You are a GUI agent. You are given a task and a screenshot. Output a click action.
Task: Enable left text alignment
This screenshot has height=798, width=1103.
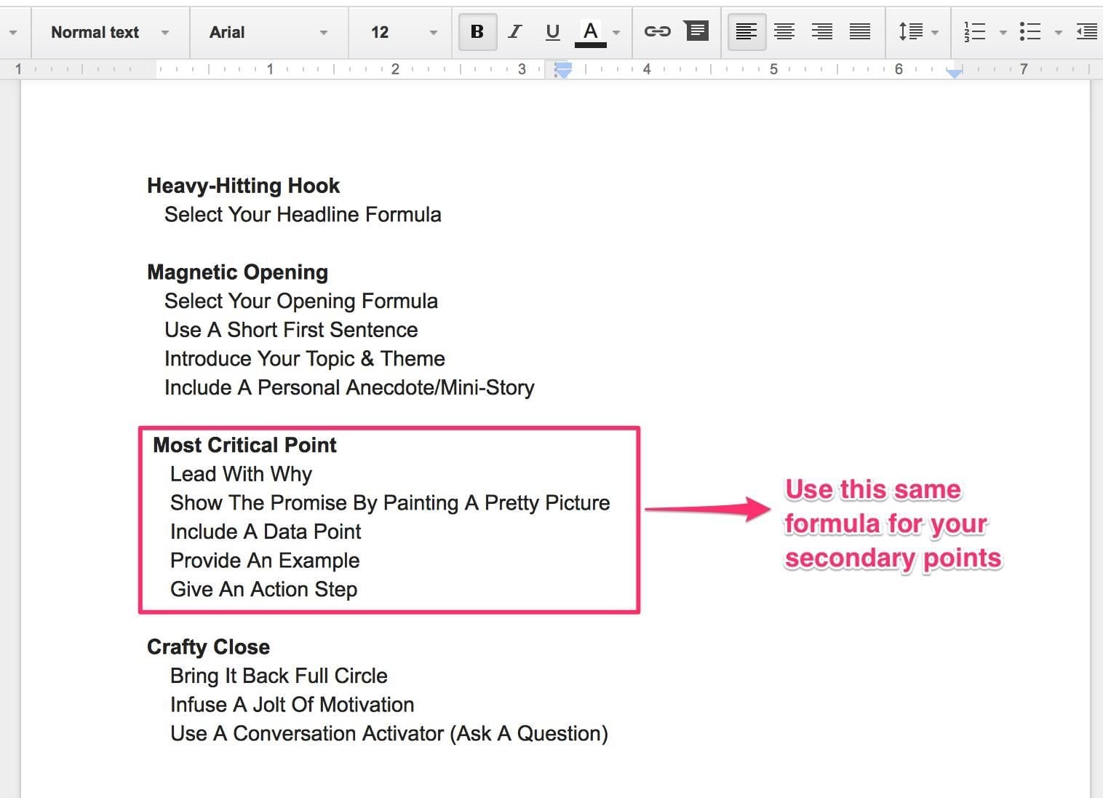[x=746, y=31]
